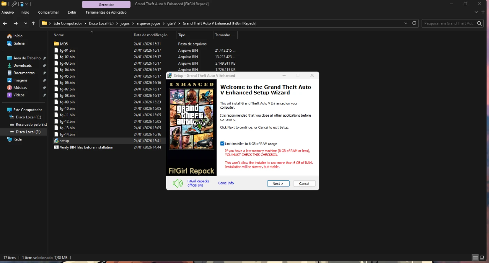
Task: Click the refresh icon in address bar
Action: click(414, 23)
